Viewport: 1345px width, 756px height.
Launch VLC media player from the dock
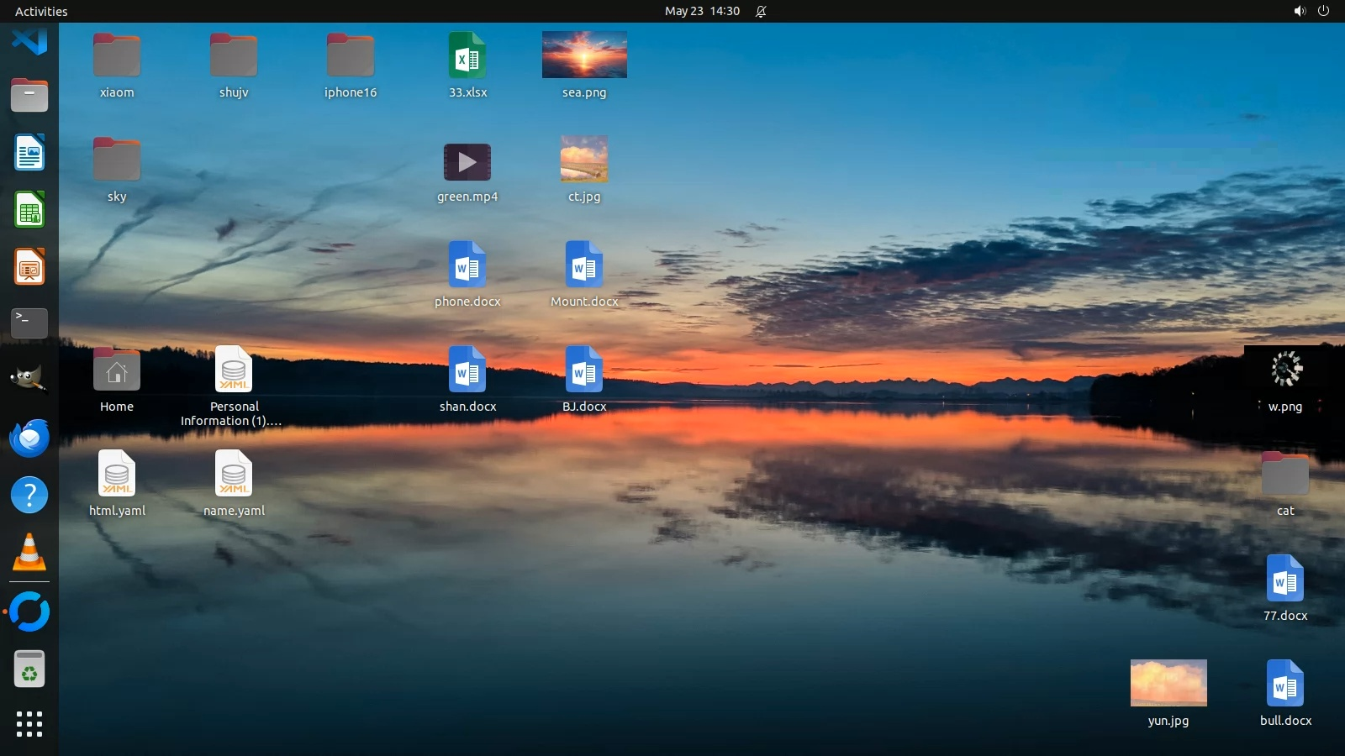29,553
